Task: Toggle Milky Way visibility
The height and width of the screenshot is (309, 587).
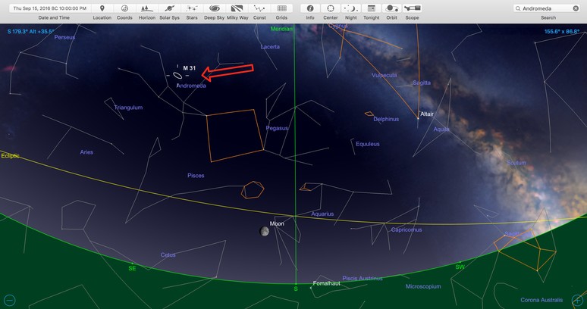Action: point(237,8)
